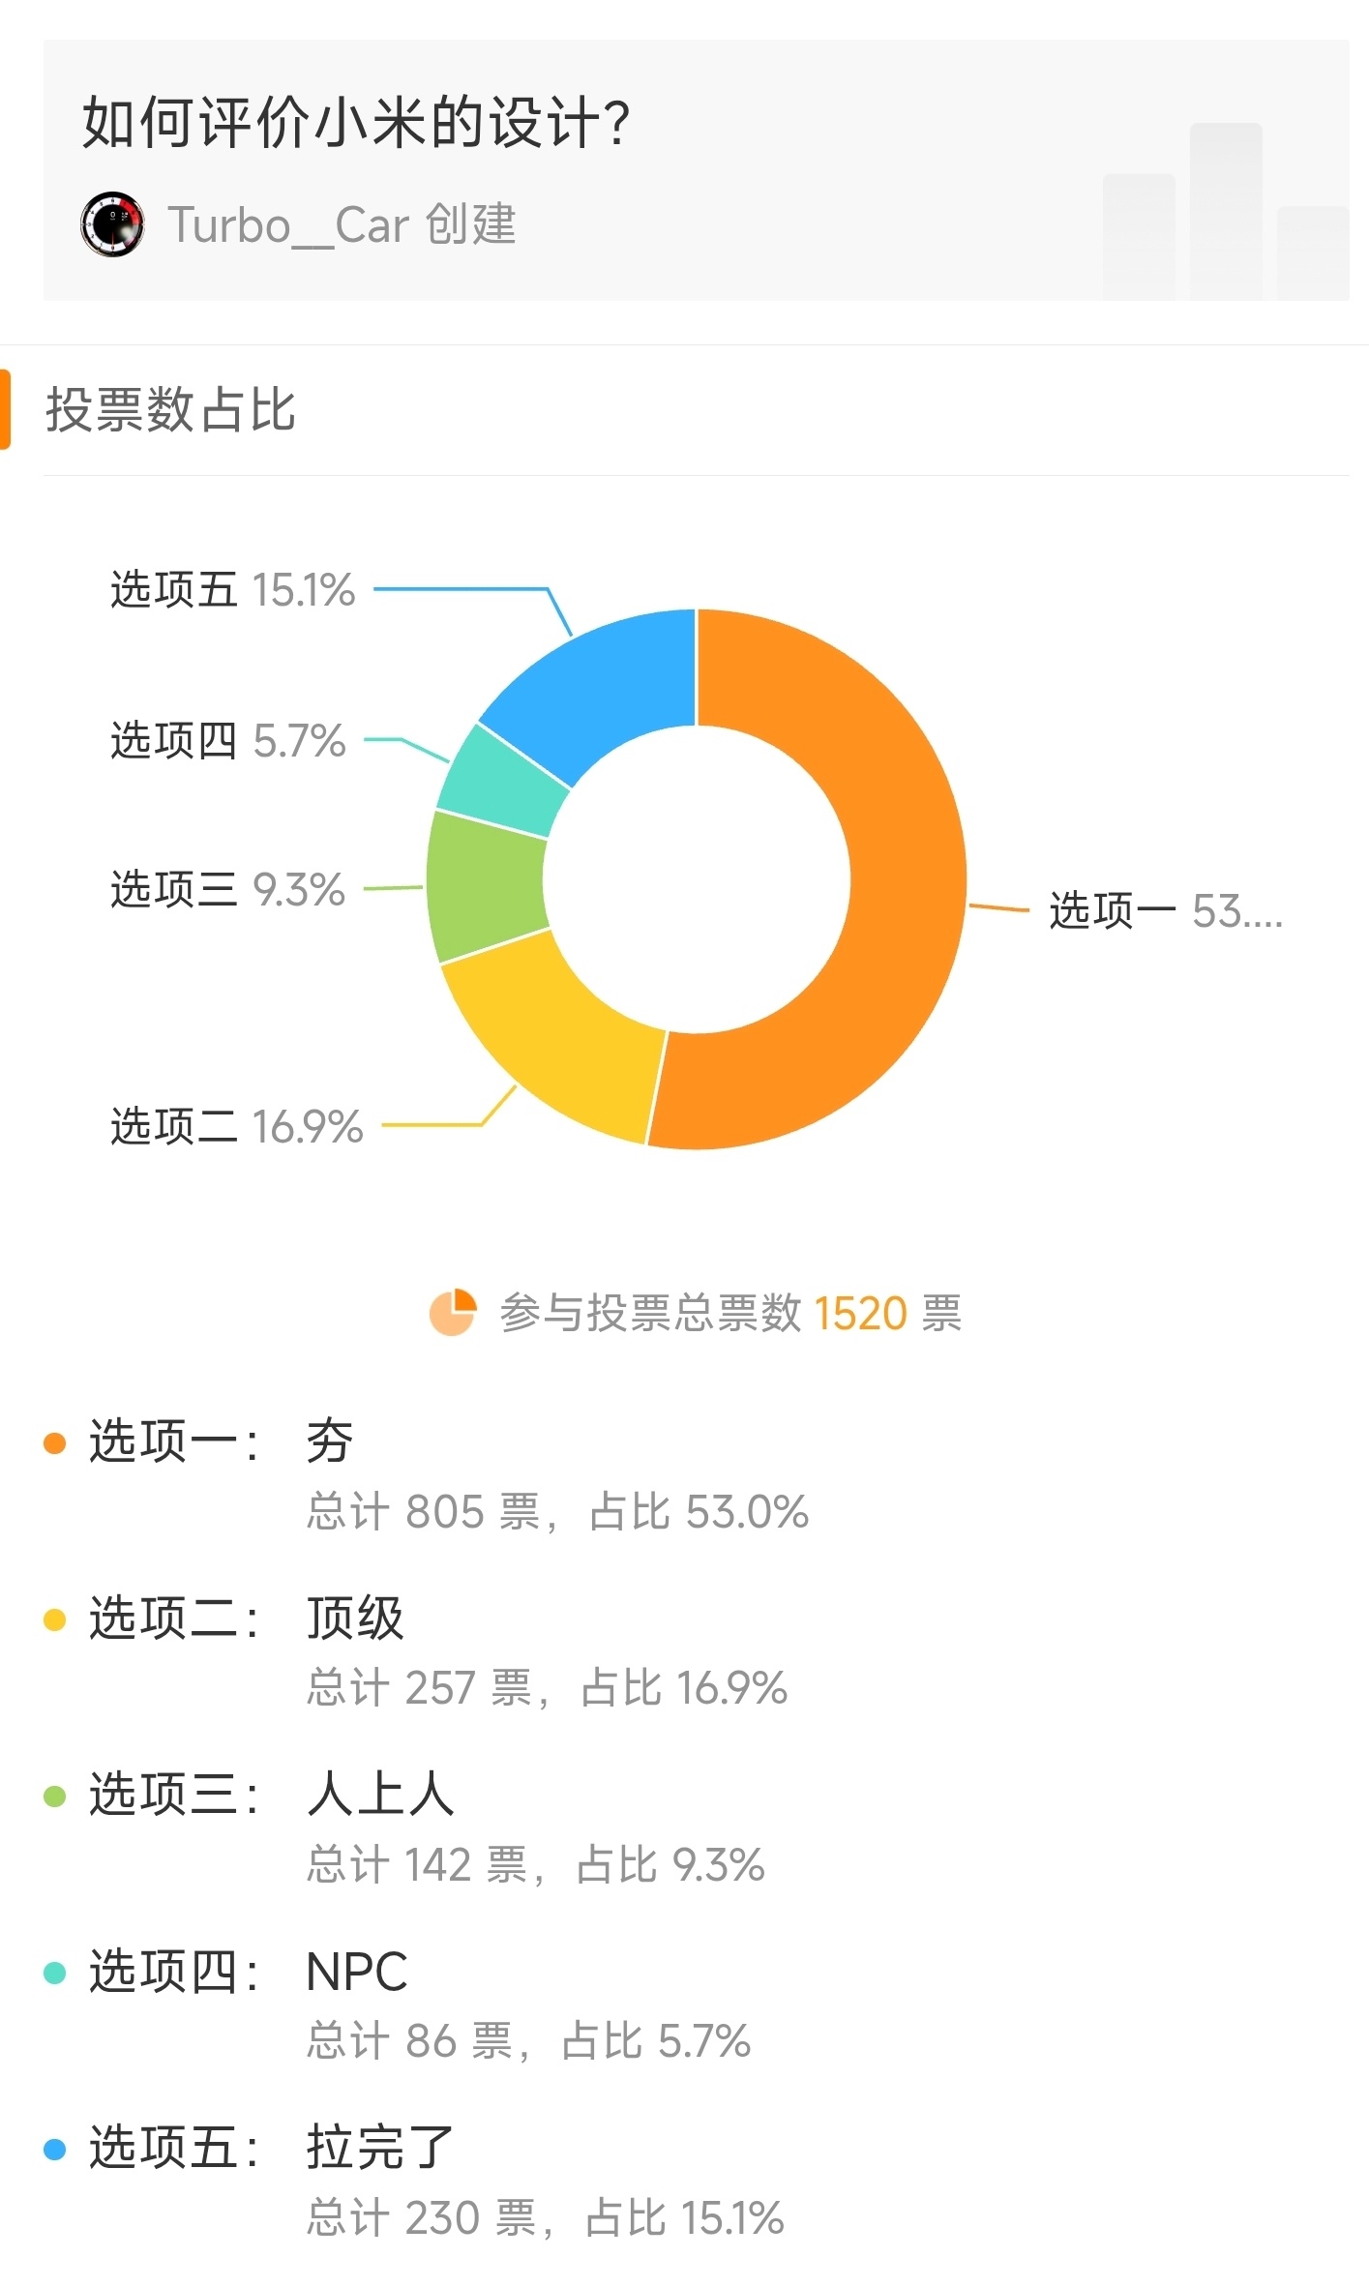
Task: Tap the 人上人 option entry
Action: coord(380,1795)
